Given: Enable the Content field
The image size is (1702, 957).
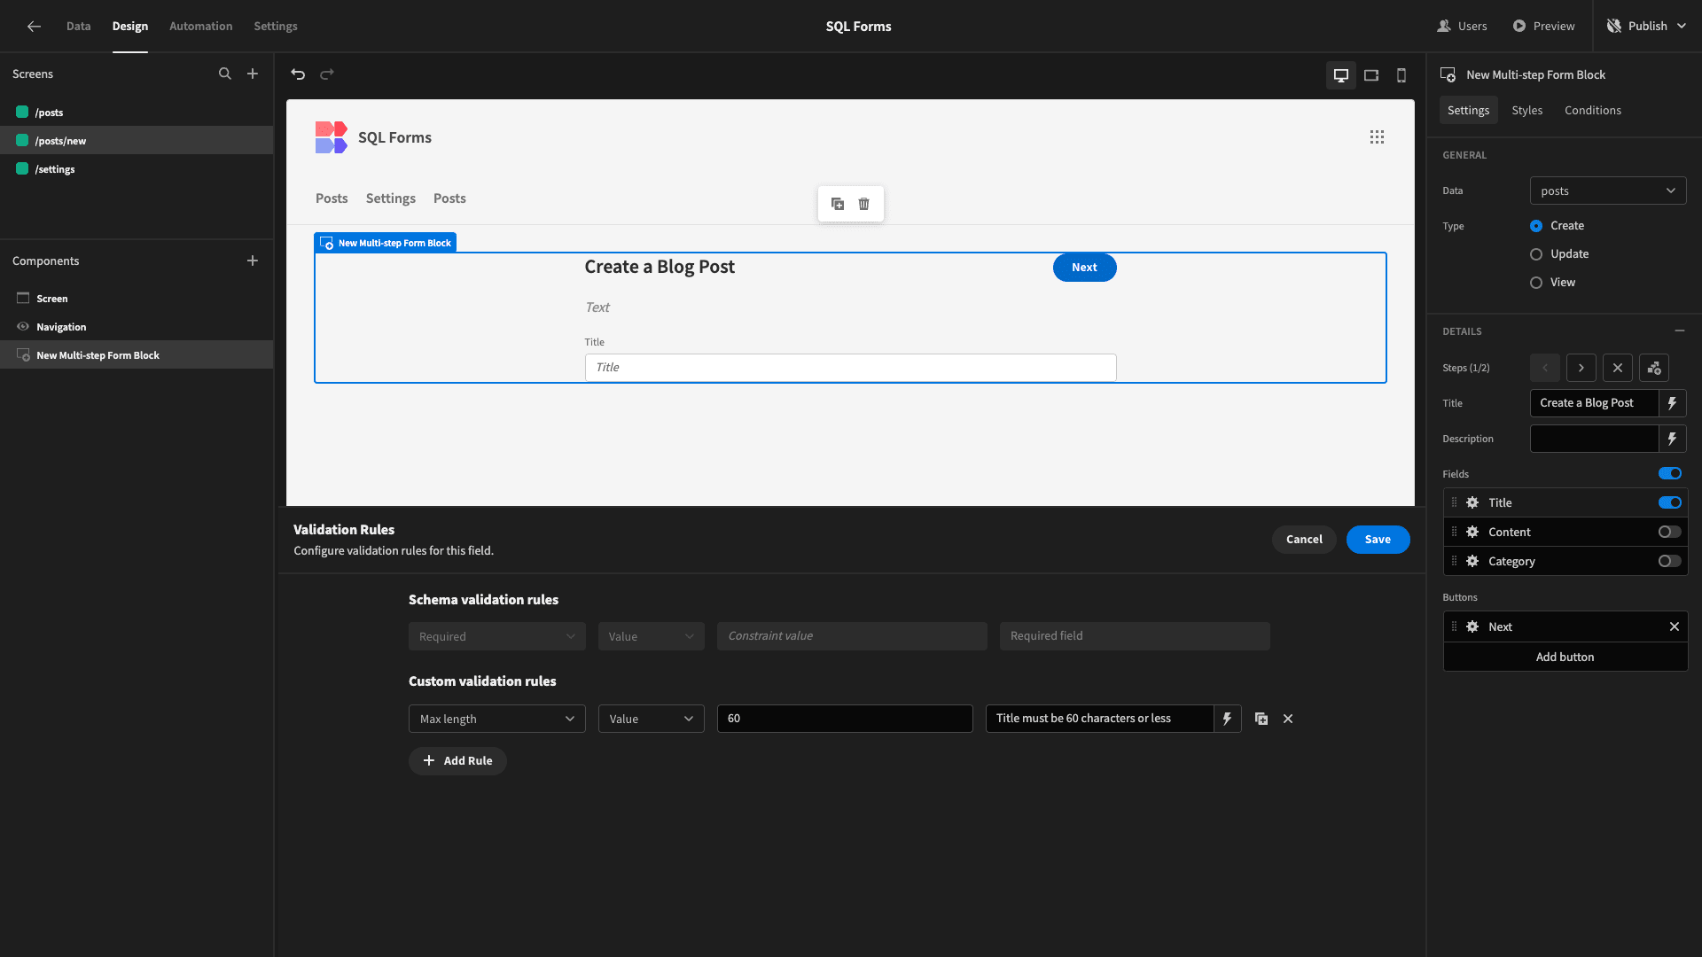Looking at the screenshot, I should 1670,532.
